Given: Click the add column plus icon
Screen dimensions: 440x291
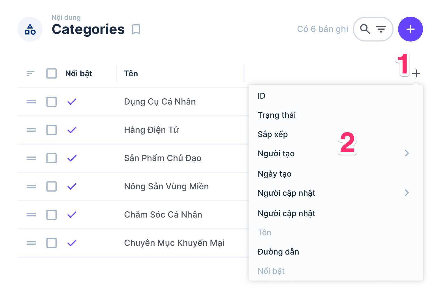Looking at the screenshot, I should pyautogui.click(x=416, y=74).
